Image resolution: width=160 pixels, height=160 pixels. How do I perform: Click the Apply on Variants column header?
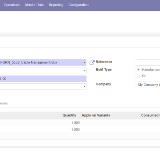click(96, 115)
